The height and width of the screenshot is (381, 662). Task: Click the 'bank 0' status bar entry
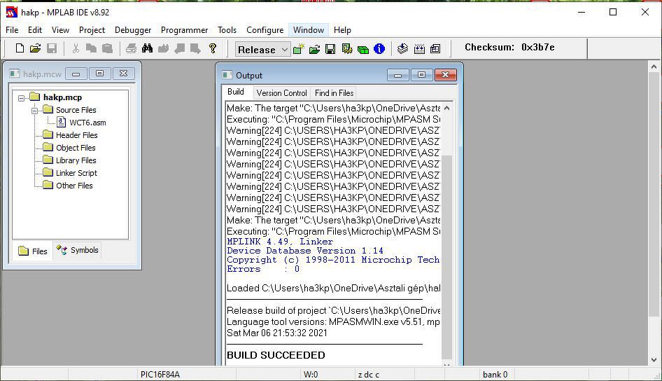[x=495, y=375]
